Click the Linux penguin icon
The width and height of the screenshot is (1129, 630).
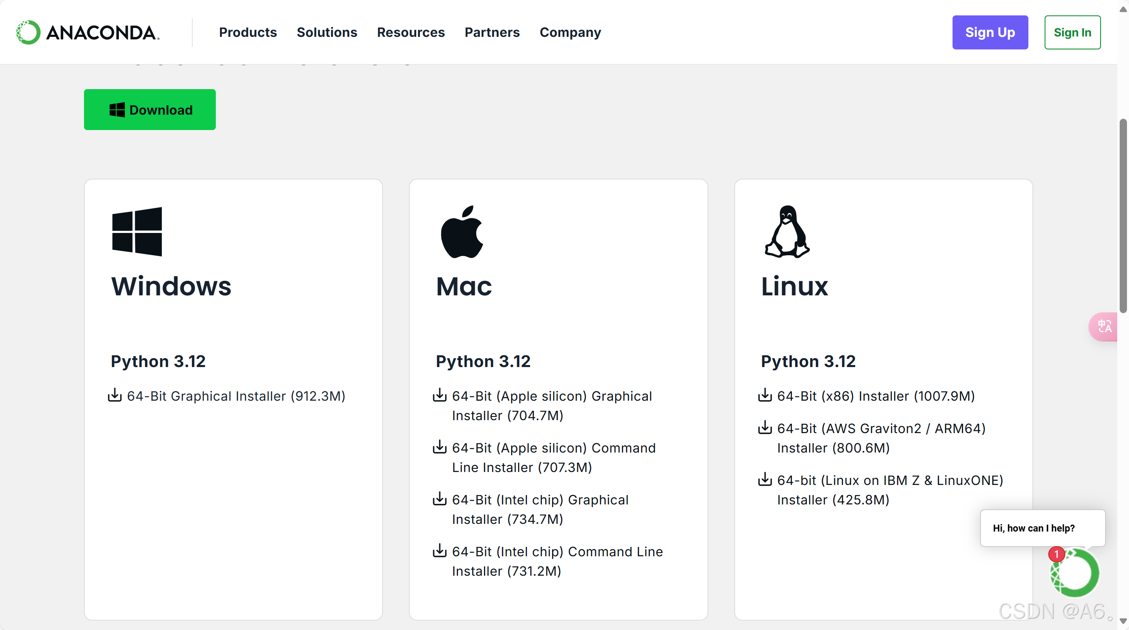coord(786,232)
